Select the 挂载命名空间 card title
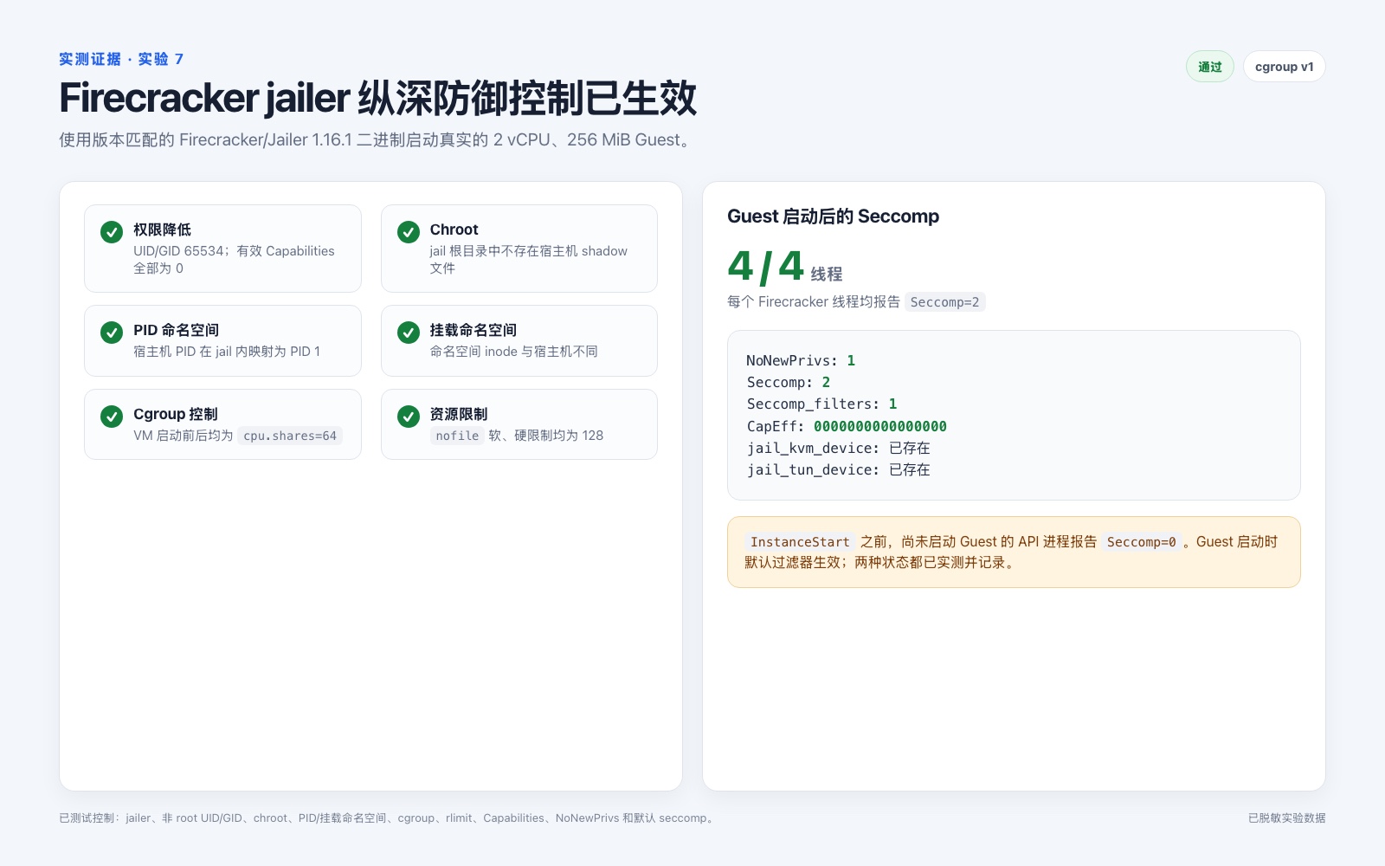This screenshot has height=866, width=1385. [473, 330]
